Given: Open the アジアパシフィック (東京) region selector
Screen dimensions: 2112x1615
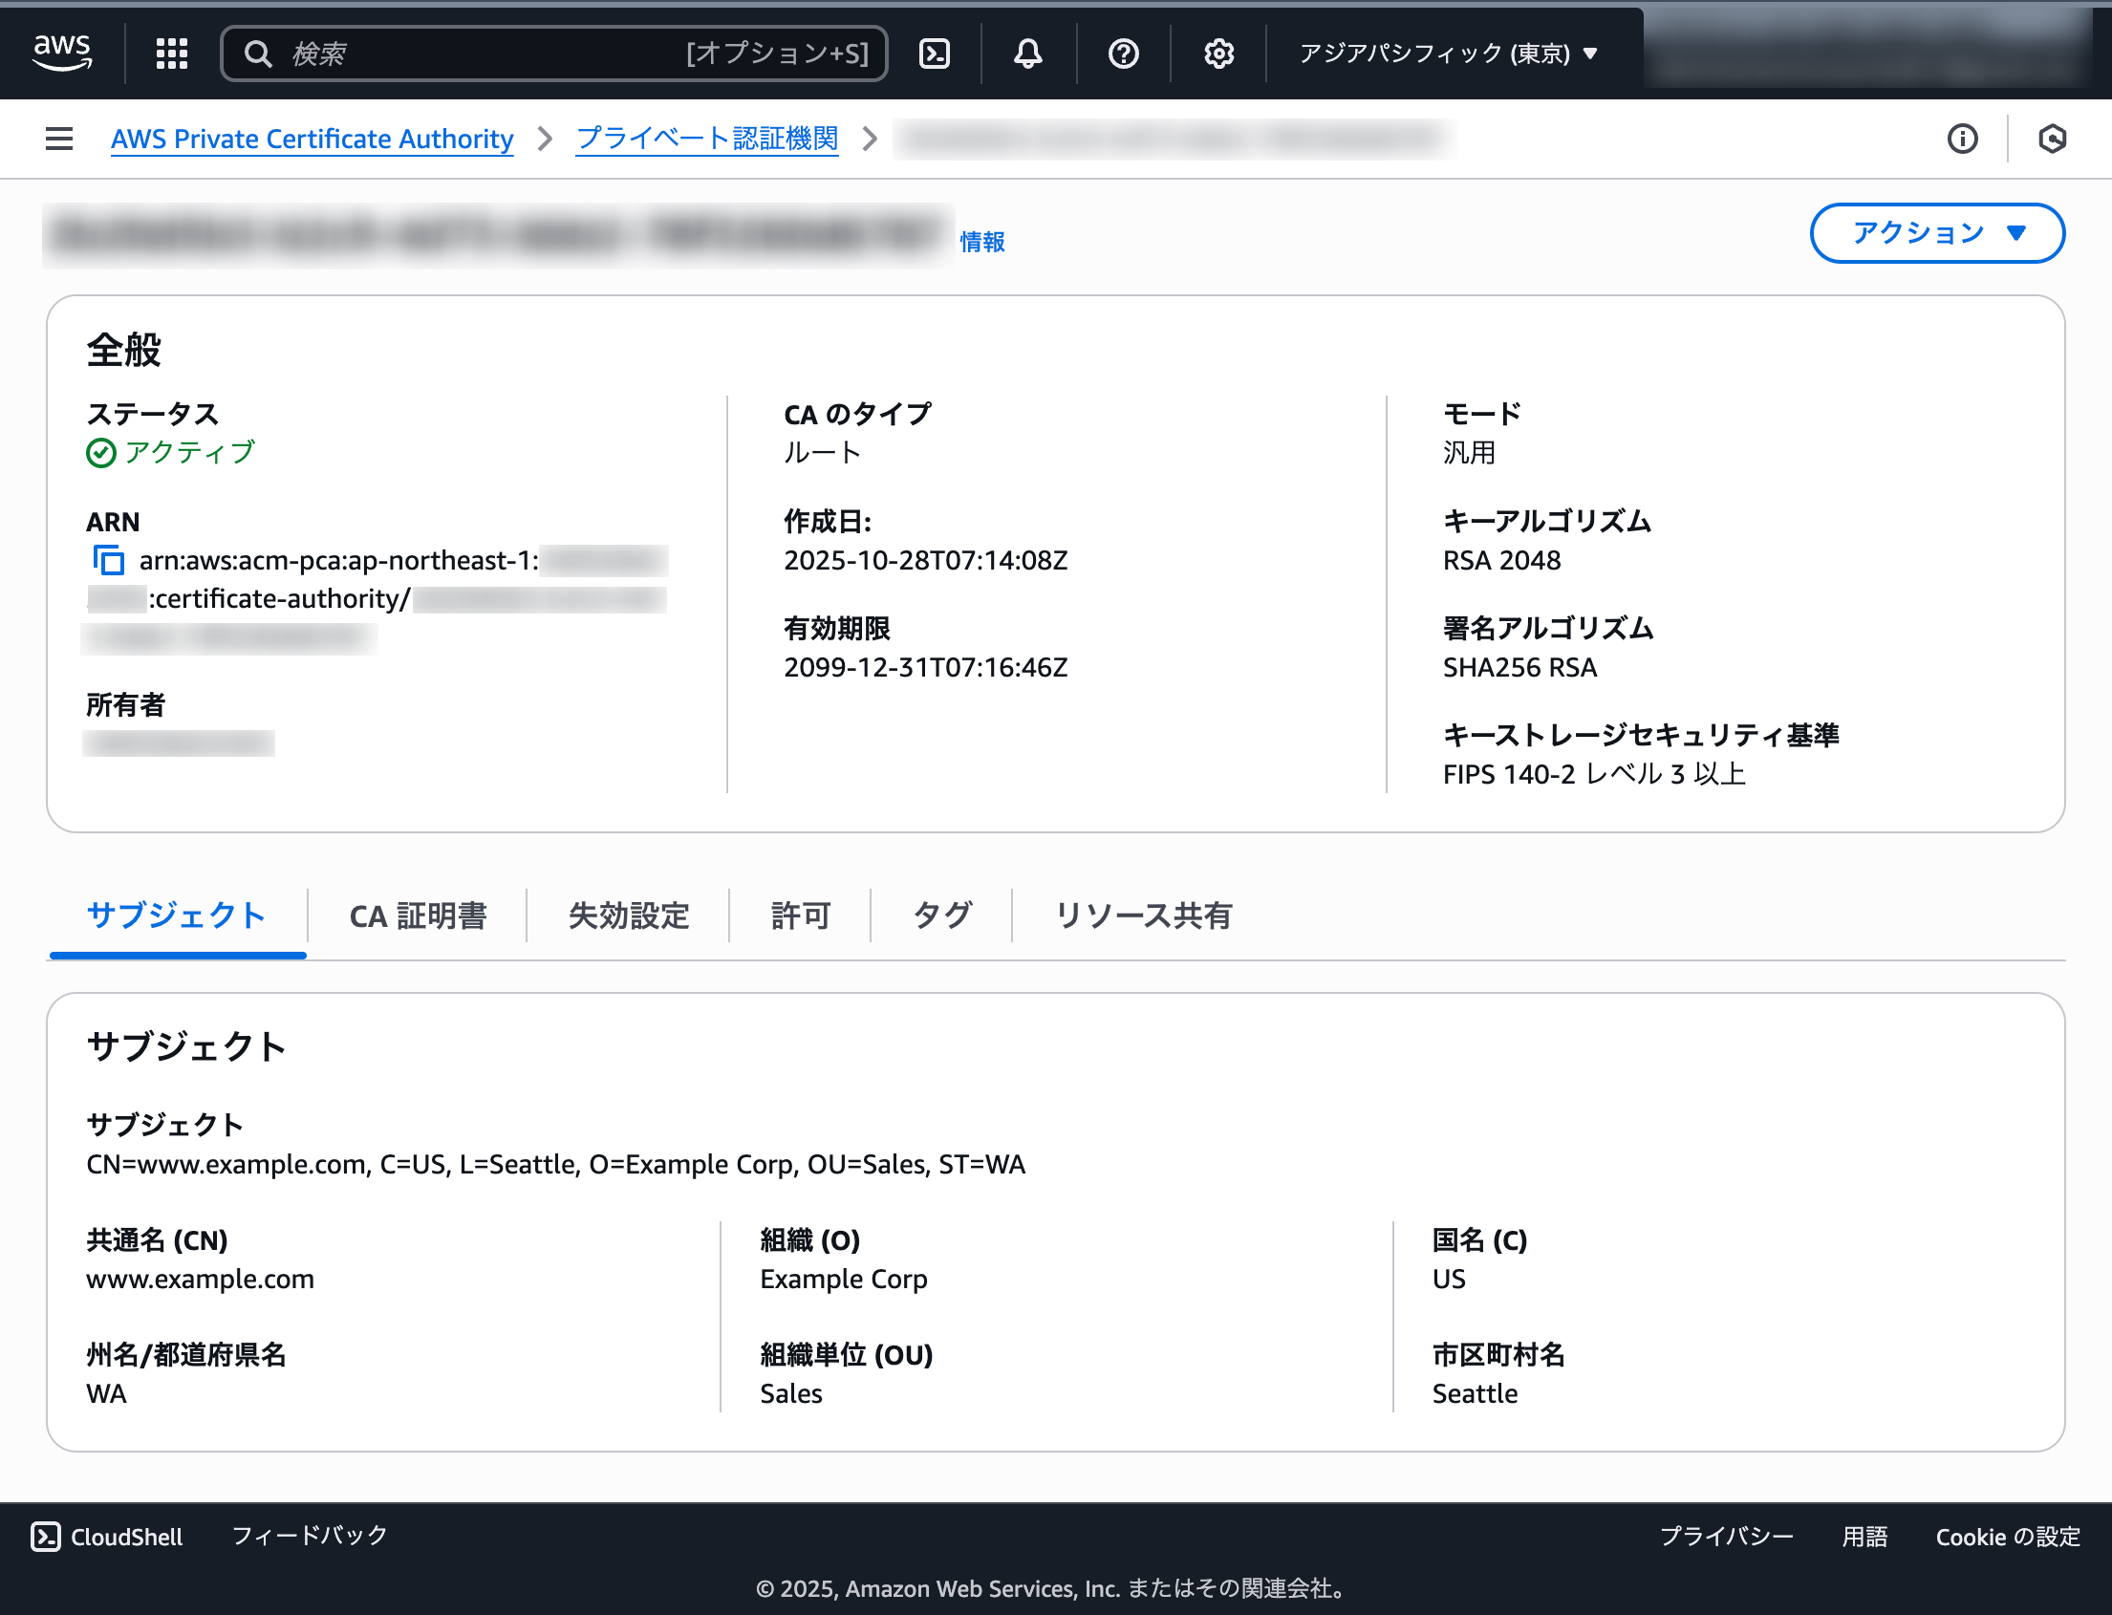Looking at the screenshot, I should [x=1446, y=53].
